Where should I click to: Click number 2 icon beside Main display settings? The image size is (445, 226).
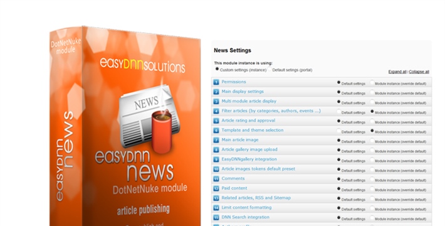[216, 92]
